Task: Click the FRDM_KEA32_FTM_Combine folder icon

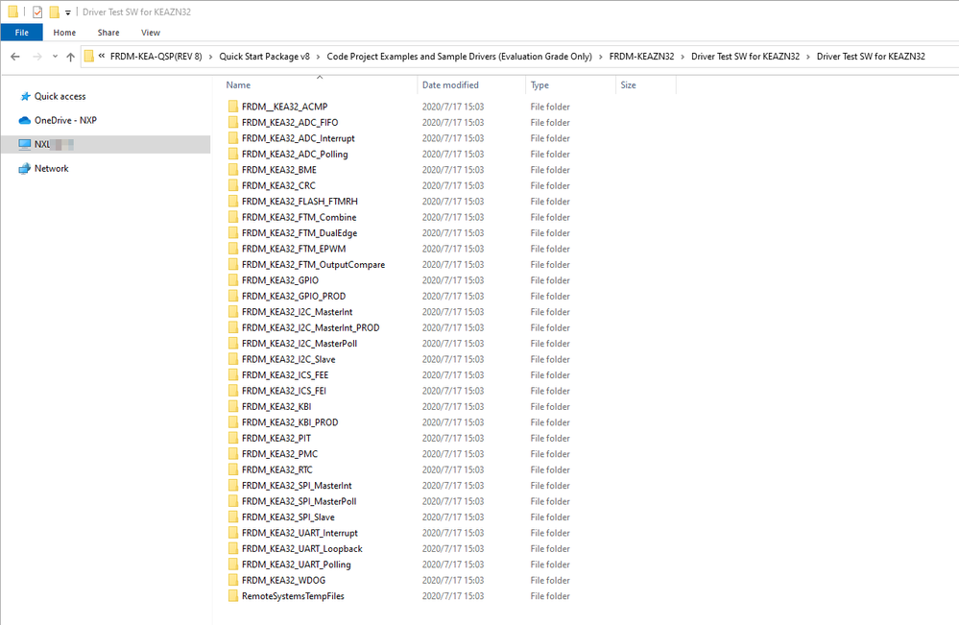Action: click(x=233, y=217)
